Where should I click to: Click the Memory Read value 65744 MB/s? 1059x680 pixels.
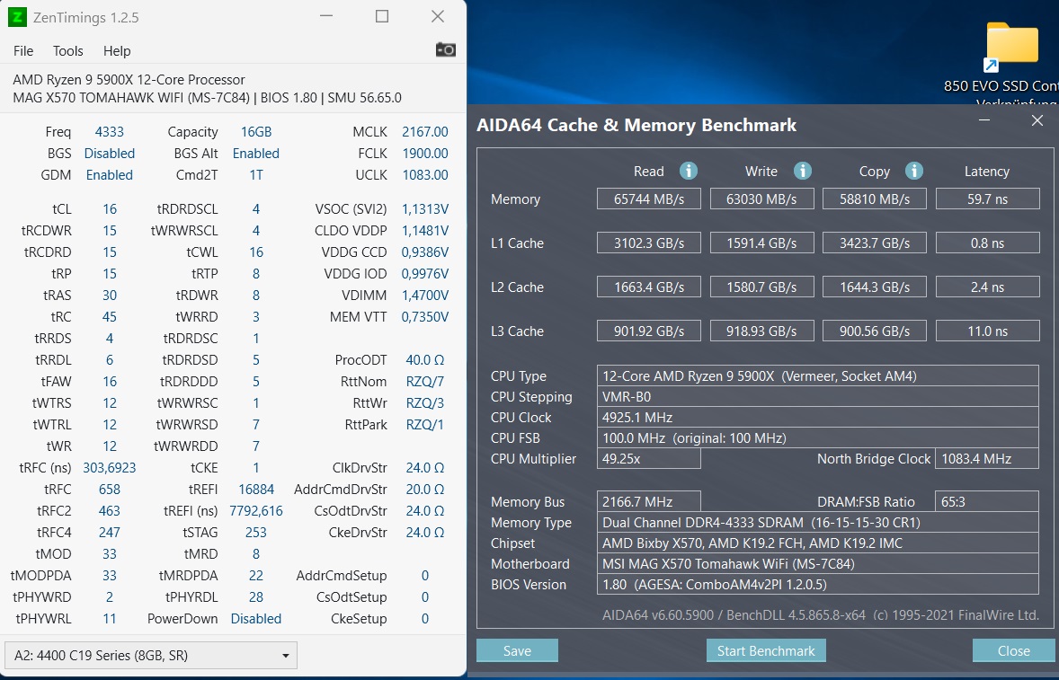point(649,199)
